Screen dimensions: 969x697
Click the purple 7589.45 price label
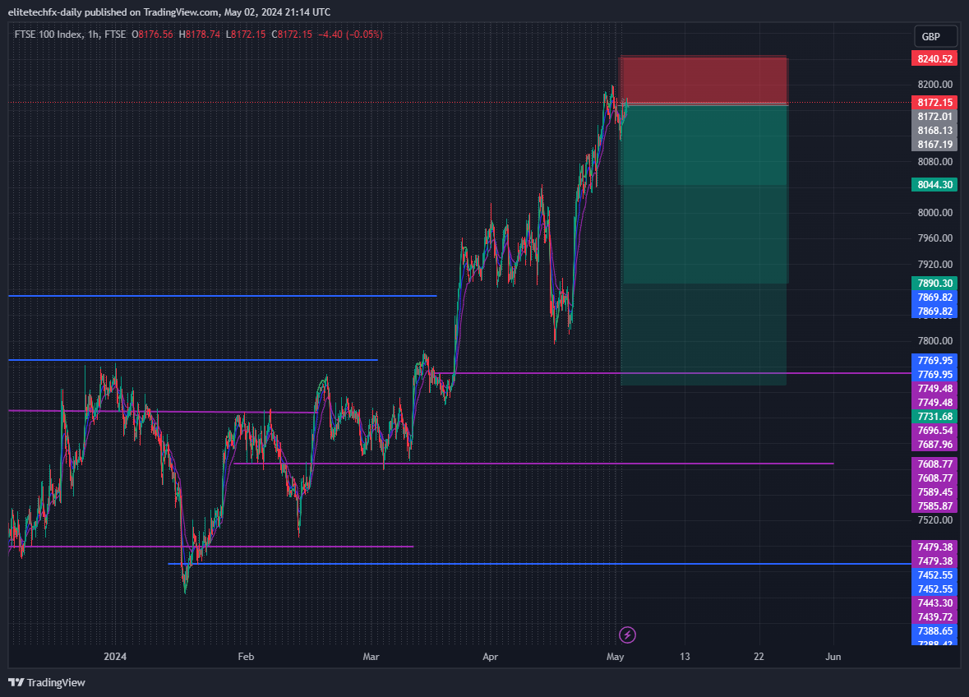[x=934, y=492]
